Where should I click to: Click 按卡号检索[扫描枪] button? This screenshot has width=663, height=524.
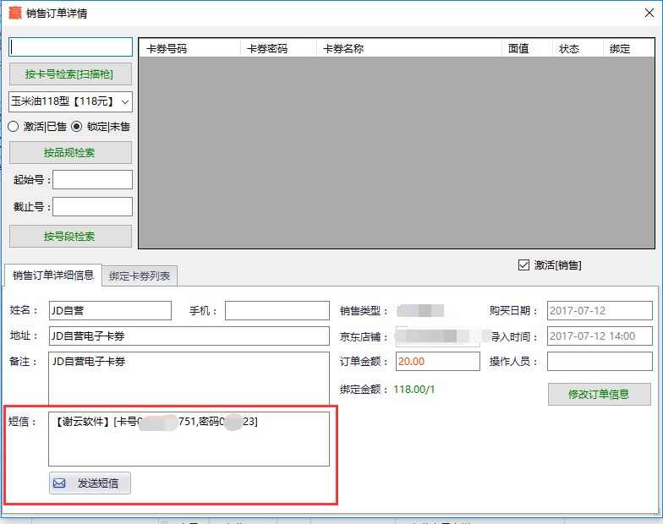(71, 74)
